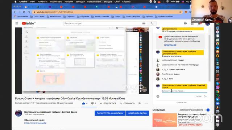Click chat message 'привет из Алматы'
The image size is (232, 130).
coord(177,69)
